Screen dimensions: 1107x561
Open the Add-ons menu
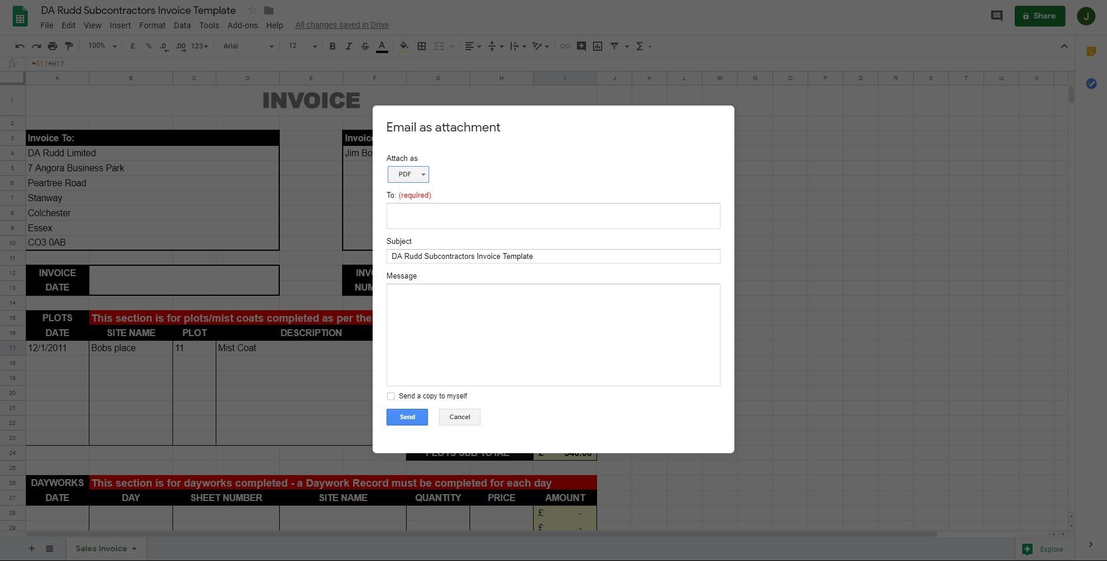pyautogui.click(x=242, y=25)
